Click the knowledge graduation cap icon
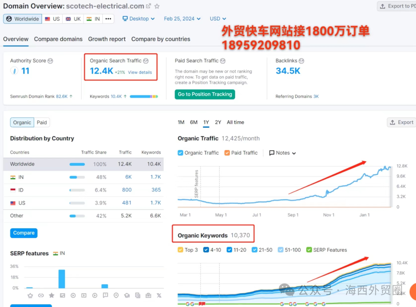 [x=127, y=295]
